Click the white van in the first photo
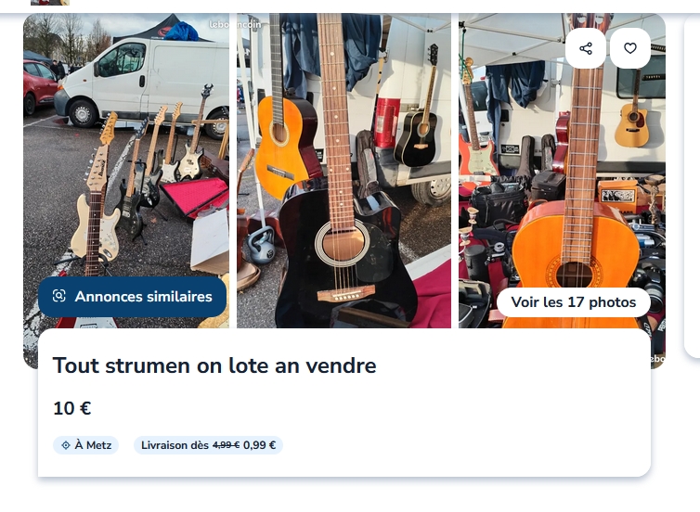Image resolution: width=700 pixels, height=512 pixels. click(x=143, y=84)
